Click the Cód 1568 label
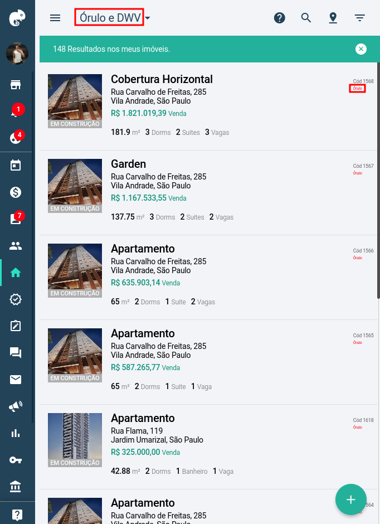Screen dimensions: 380x524 [363, 81]
